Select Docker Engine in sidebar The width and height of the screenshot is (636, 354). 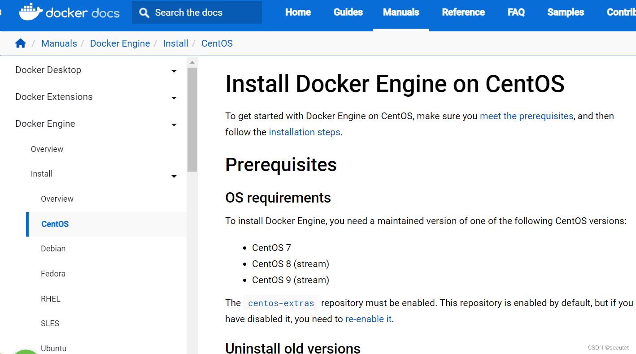[45, 124]
